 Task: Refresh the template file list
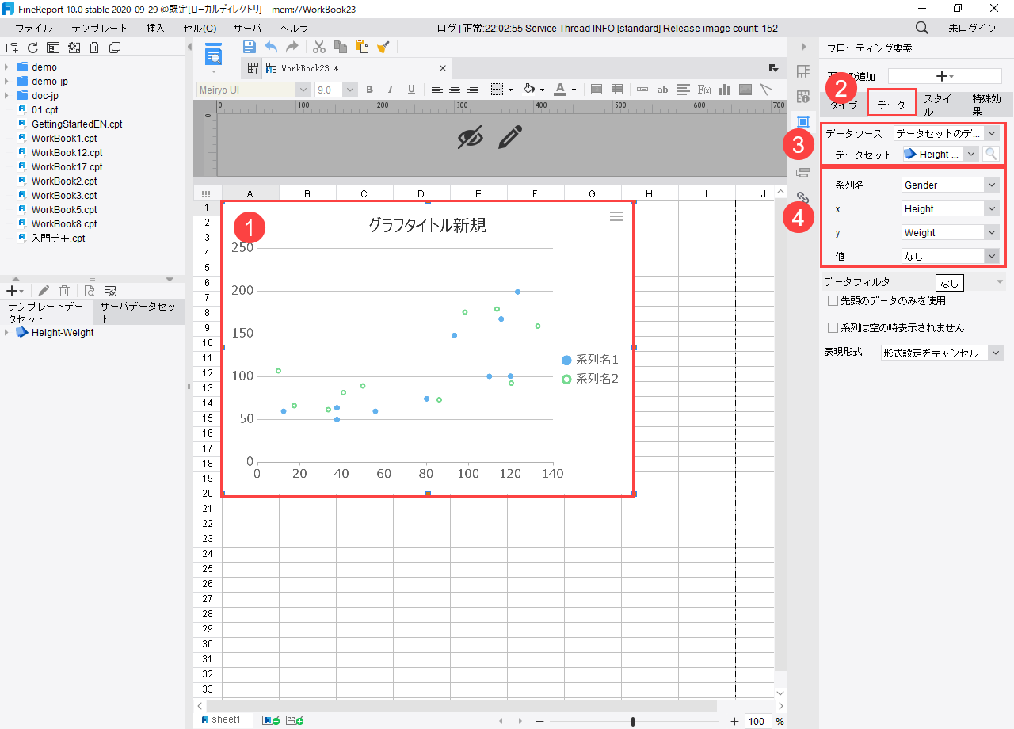[32, 48]
